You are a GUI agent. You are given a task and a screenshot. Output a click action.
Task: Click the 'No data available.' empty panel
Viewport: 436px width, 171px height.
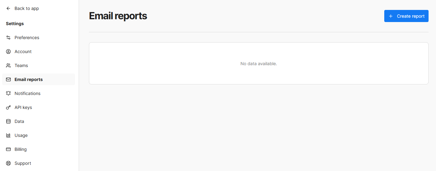click(258, 63)
